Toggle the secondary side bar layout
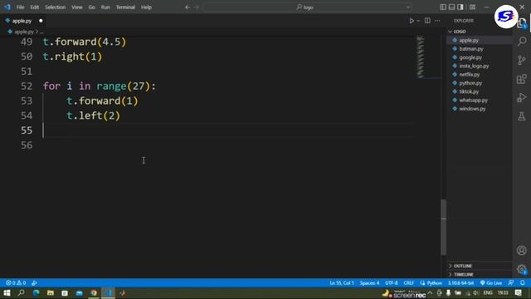The image size is (531, 299). coord(460,7)
